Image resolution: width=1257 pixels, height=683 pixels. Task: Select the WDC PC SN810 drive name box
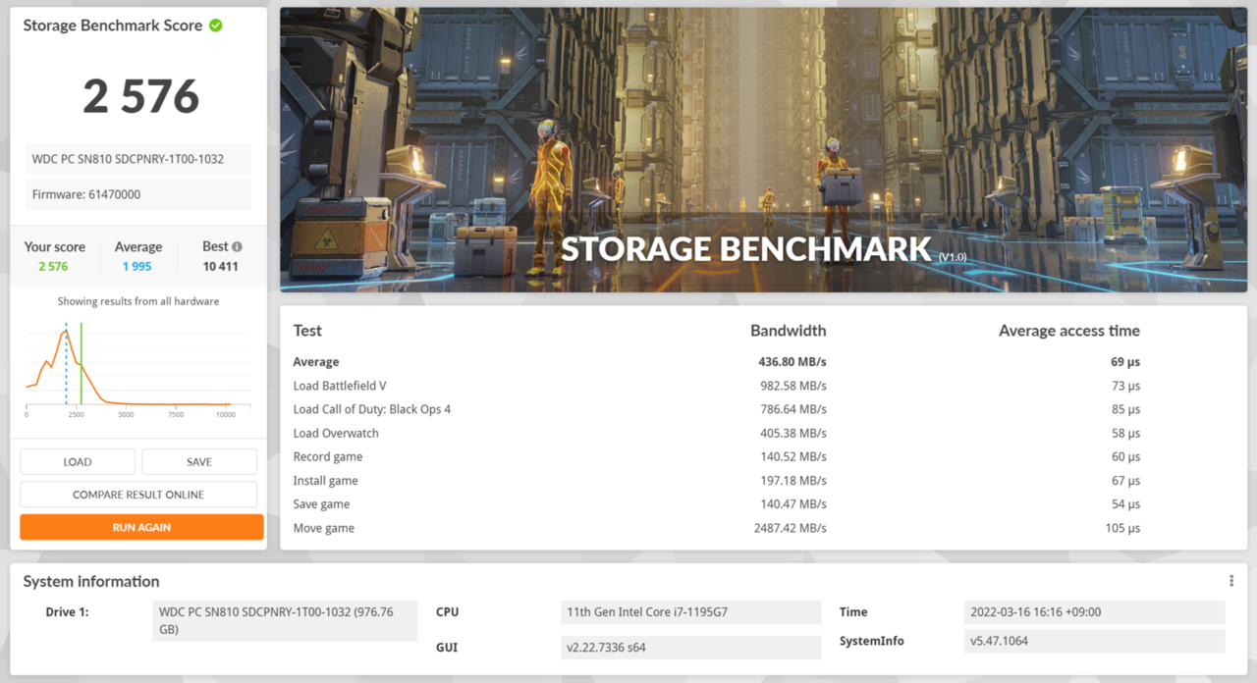point(137,159)
